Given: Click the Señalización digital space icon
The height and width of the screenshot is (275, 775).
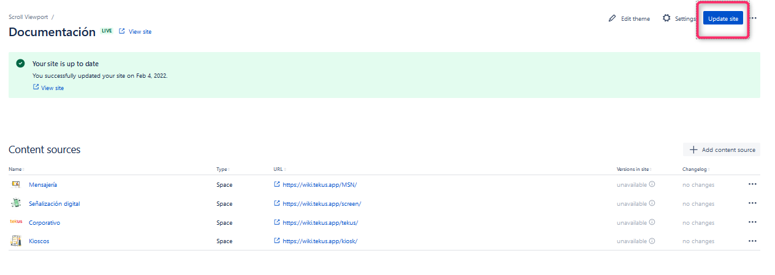Looking at the screenshot, I should 15,203.
